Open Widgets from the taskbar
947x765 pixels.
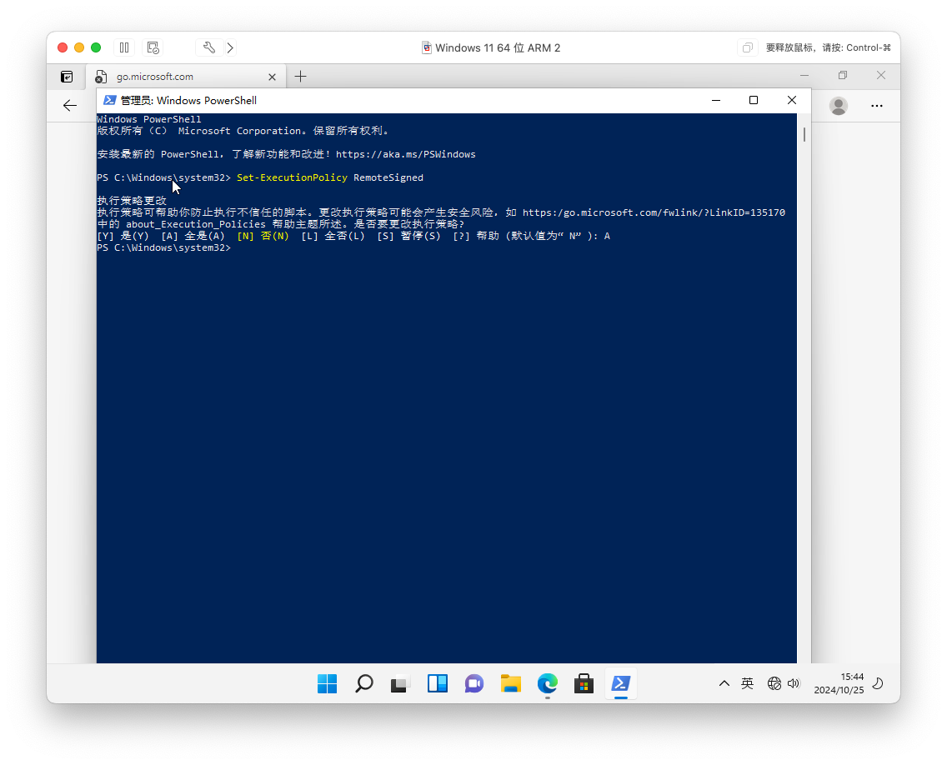point(438,683)
